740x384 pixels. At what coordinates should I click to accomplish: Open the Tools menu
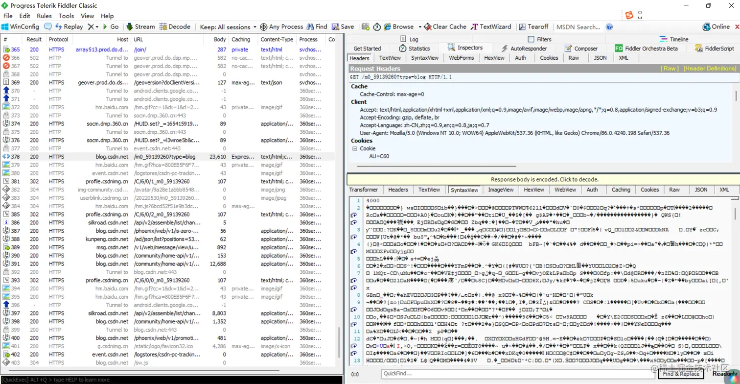point(66,16)
